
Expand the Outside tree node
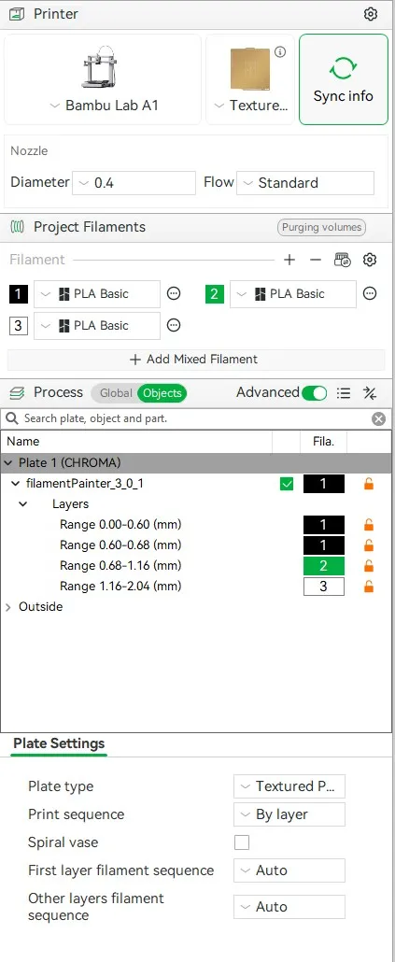coord(8,607)
